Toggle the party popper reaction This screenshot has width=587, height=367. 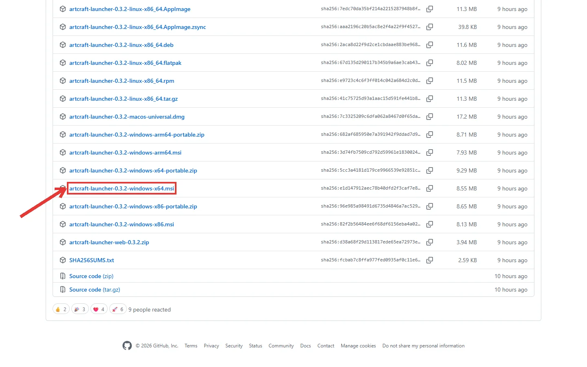[80, 310]
